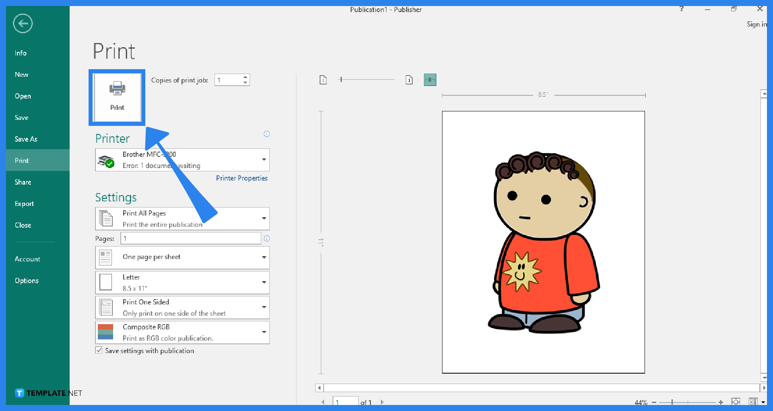
Task: Toggle the ruler measurement button in preview toolbar
Action: [430, 80]
